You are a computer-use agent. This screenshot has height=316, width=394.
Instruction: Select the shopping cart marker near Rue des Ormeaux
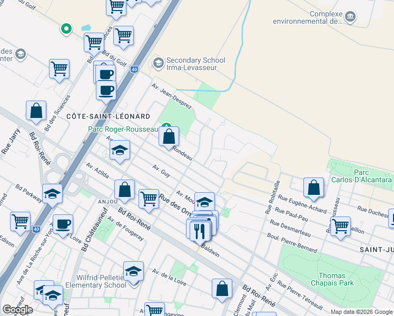pyautogui.click(x=149, y=200)
